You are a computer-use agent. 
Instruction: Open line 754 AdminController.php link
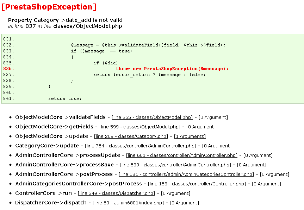(x=141, y=146)
